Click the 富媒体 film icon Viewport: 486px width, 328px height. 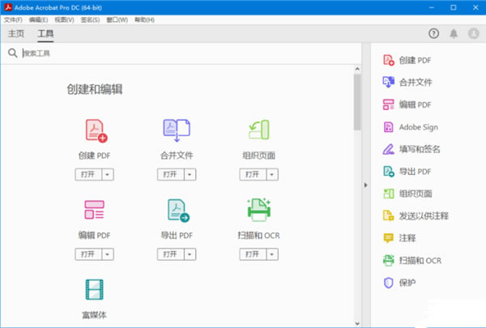[96, 291]
